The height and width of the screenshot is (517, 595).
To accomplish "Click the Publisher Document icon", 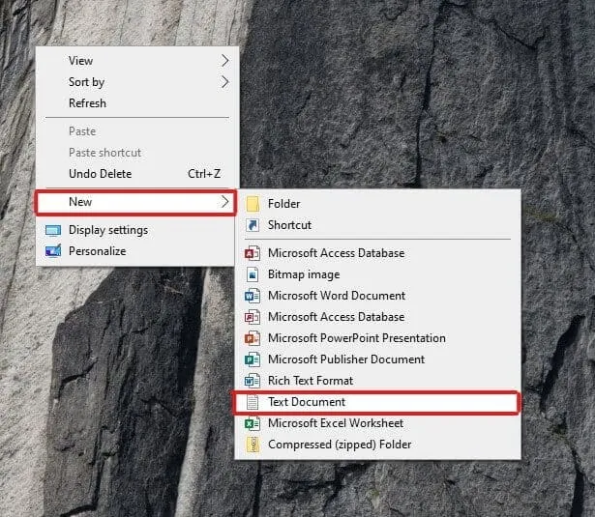I will tap(253, 359).
